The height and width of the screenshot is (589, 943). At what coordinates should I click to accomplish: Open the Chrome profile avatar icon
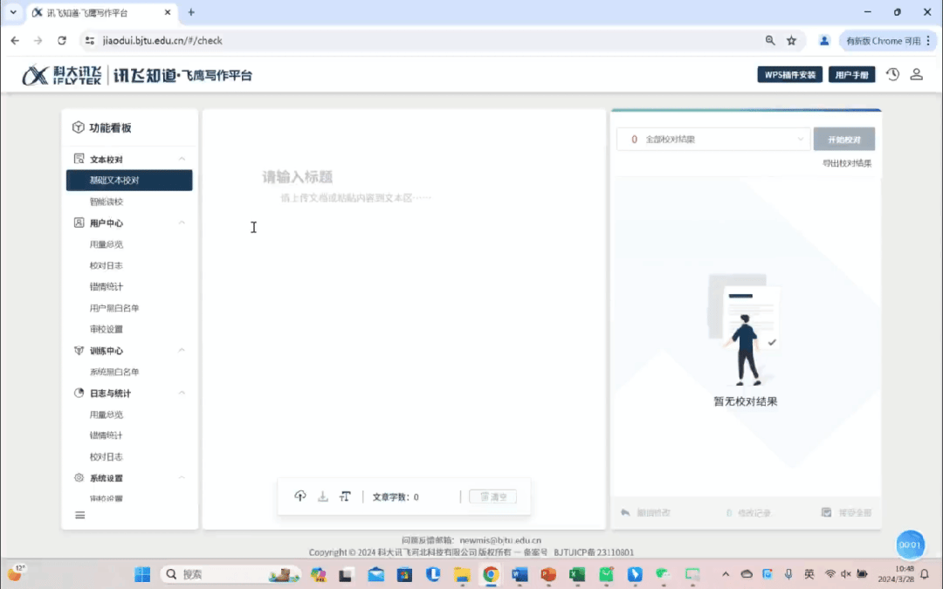point(824,40)
